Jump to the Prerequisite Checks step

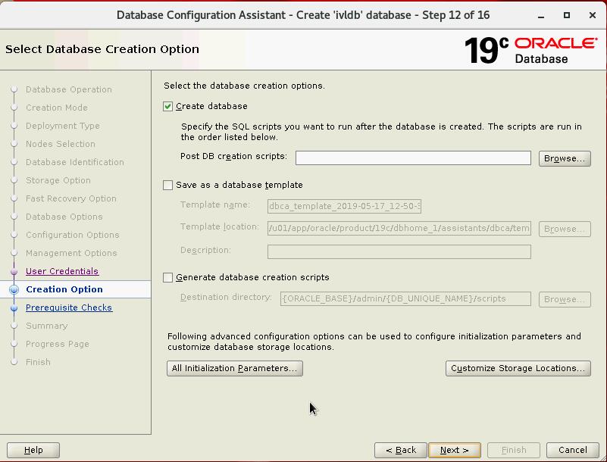69,307
